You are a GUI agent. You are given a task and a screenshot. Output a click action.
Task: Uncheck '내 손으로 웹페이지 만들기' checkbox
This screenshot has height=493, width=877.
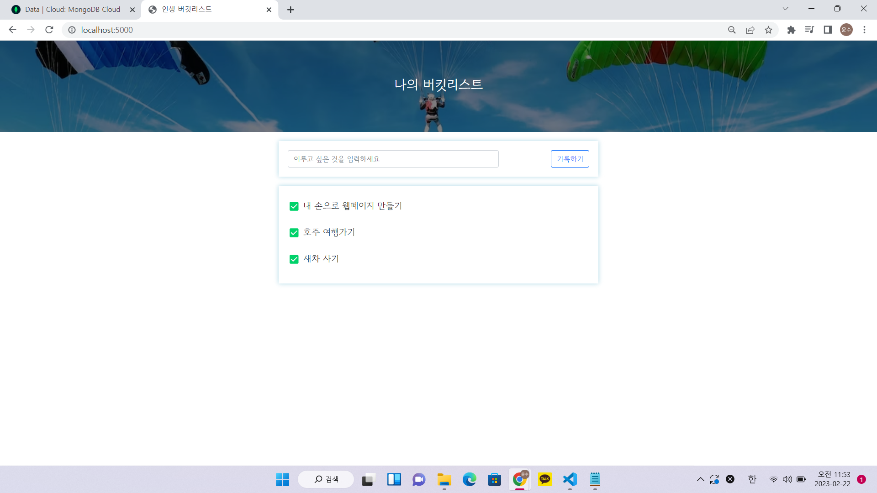click(x=294, y=206)
